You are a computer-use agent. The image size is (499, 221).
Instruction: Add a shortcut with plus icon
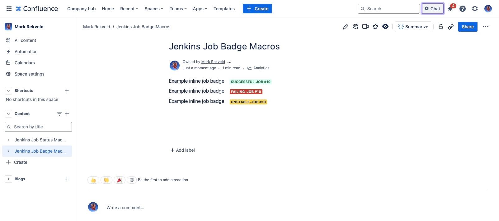coord(67,91)
